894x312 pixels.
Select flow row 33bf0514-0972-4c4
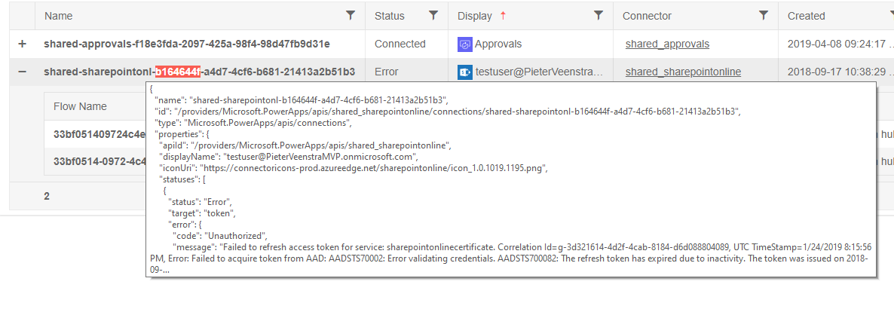(x=98, y=161)
